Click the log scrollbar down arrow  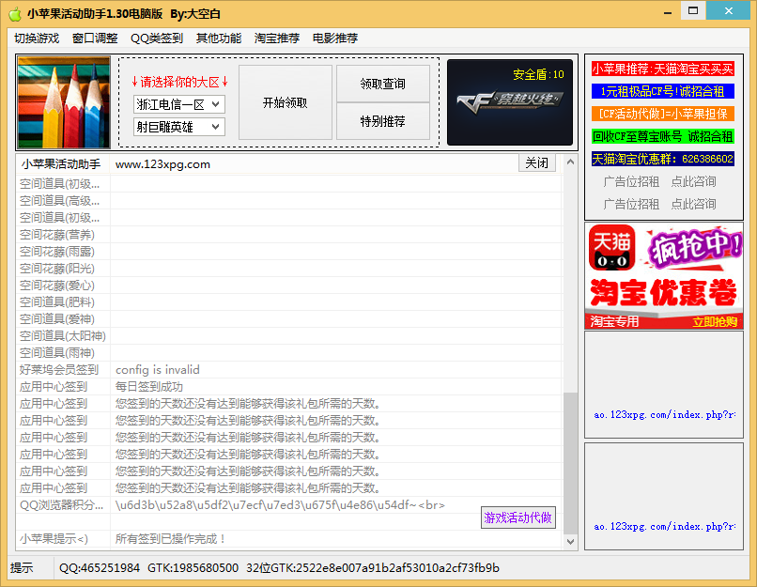click(x=570, y=542)
